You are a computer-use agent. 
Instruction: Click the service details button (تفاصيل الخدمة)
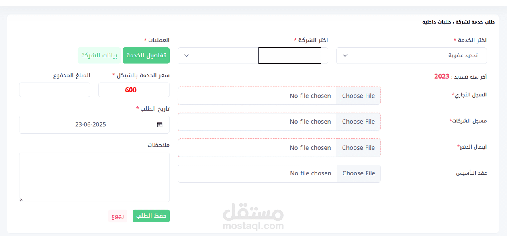coord(146,55)
